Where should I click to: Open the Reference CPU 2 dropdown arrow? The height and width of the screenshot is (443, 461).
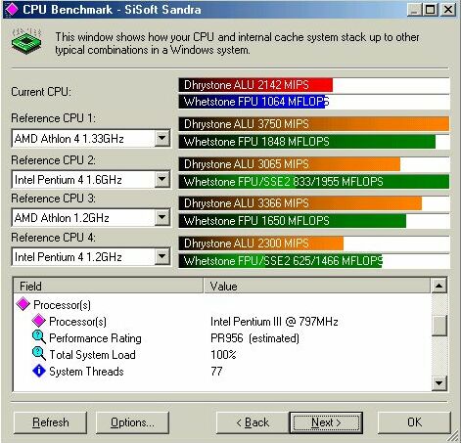coord(161,179)
